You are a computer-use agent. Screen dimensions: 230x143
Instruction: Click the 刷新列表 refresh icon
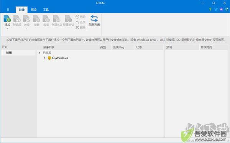[x=94, y=19]
